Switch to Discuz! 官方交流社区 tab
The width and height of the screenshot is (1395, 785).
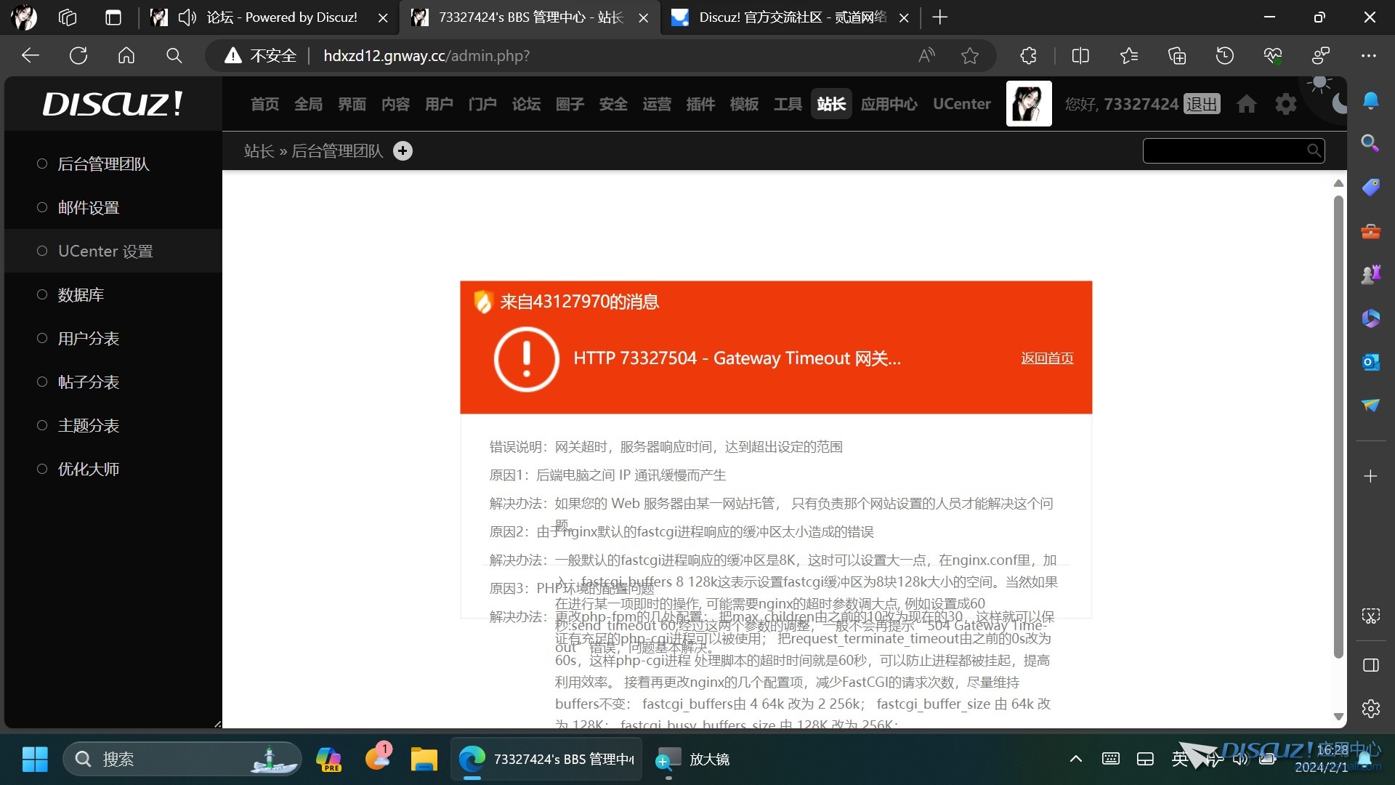click(x=790, y=17)
